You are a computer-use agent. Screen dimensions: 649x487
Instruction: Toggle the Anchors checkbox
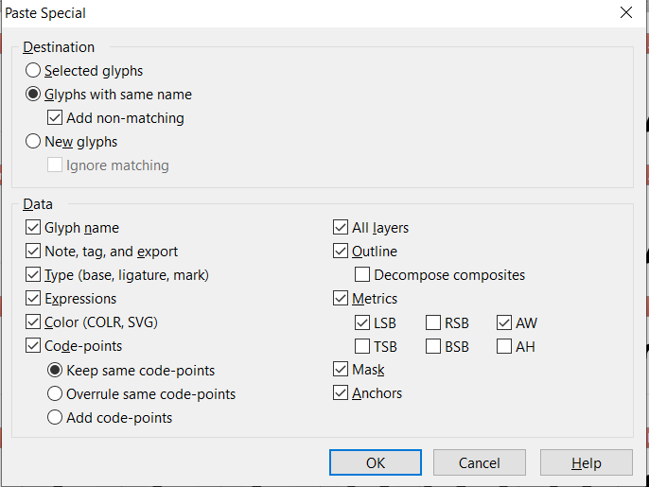point(341,393)
